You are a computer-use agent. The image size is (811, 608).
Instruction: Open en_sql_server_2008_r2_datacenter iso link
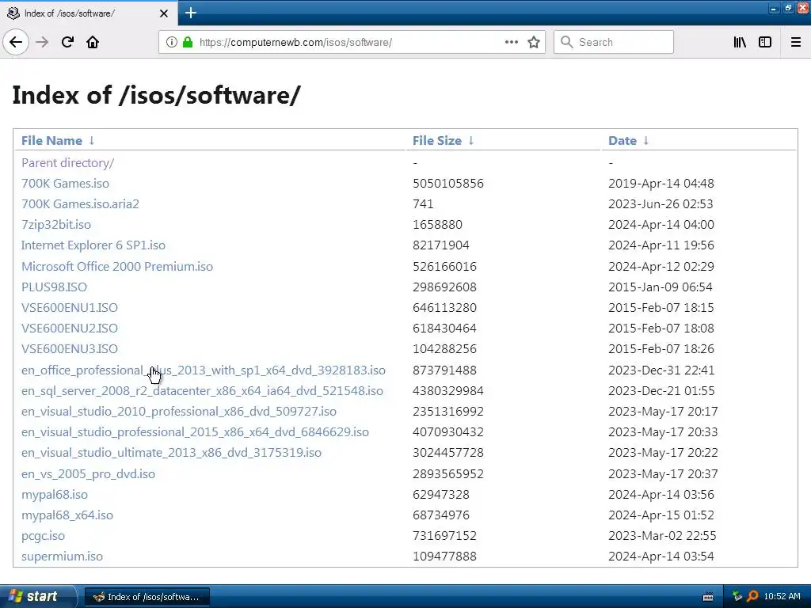(x=202, y=391)
